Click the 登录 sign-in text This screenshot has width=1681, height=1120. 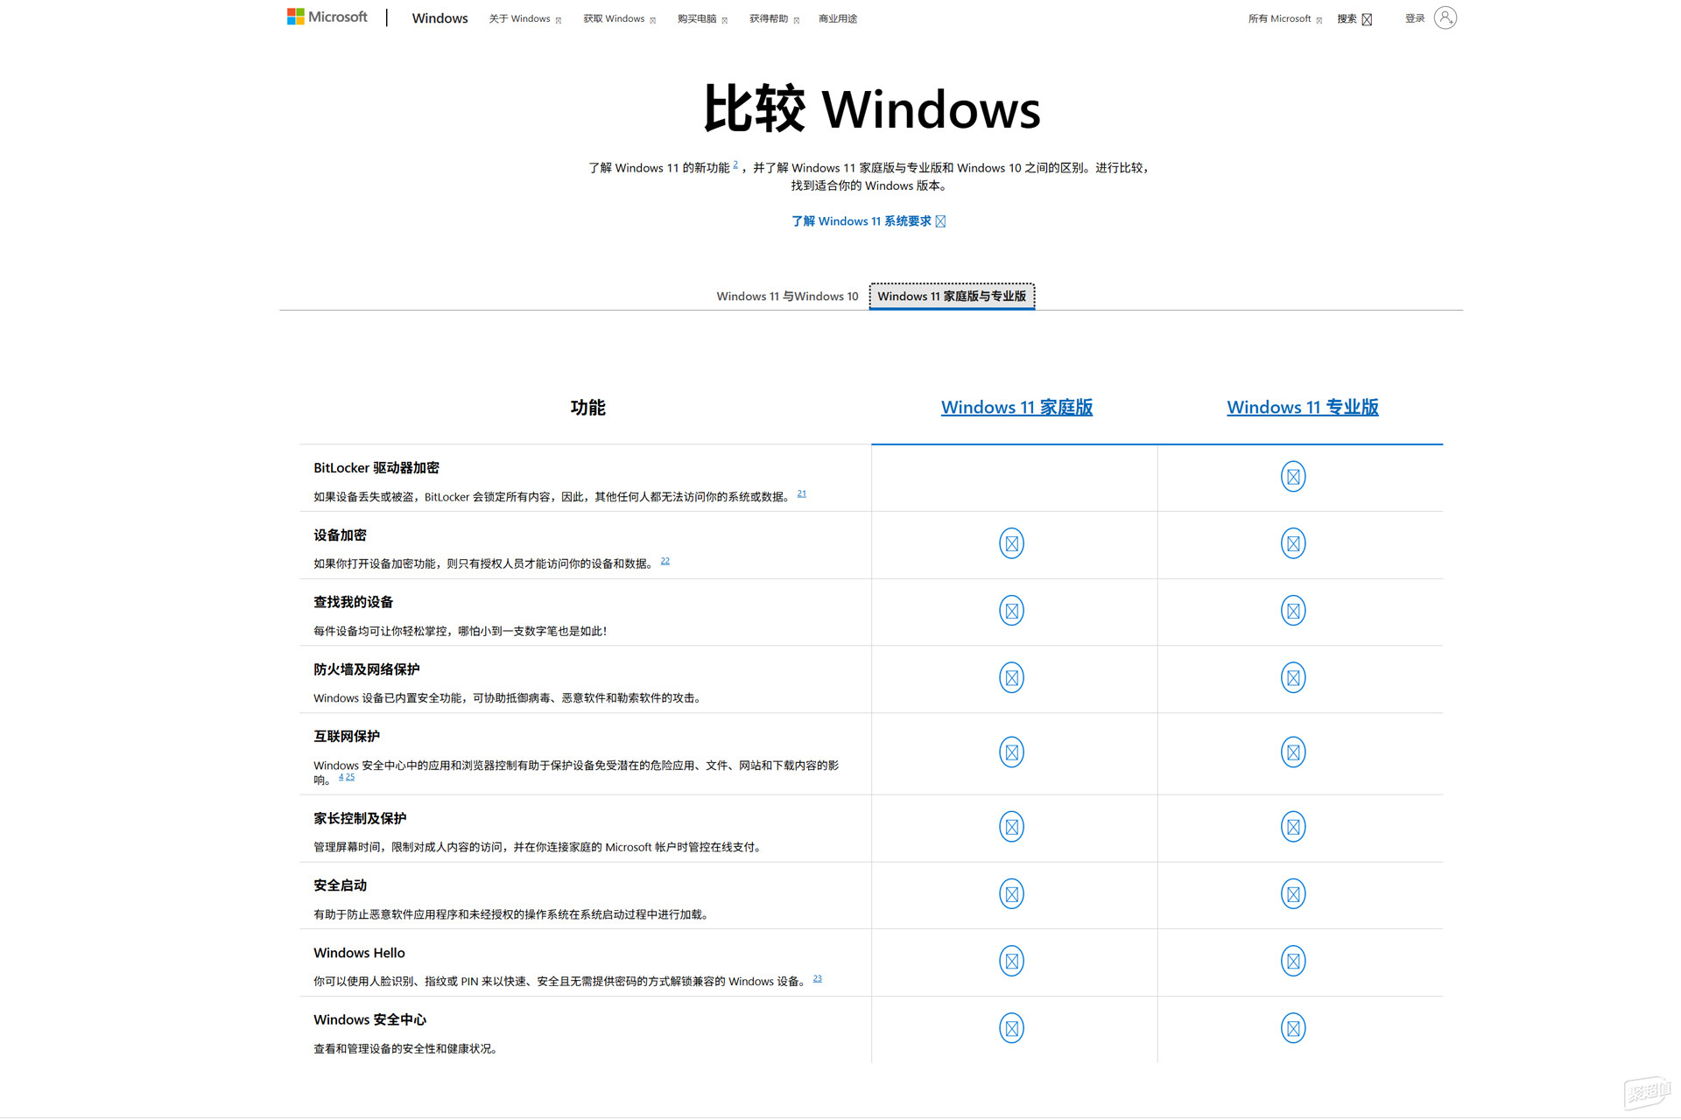coord(1415,18)
